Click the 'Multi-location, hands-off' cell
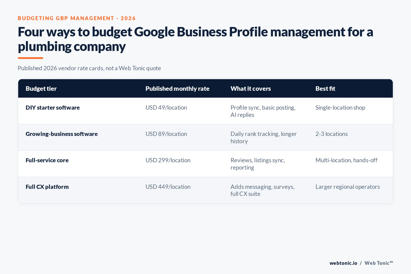Screen dimensions: 411x274 [346, 160]
